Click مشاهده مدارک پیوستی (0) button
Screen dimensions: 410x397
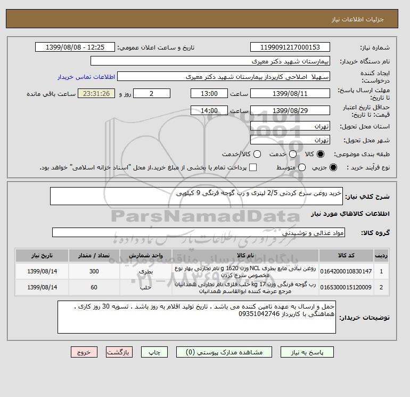click(x=224, y=352)
